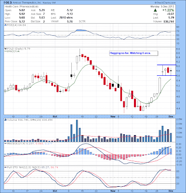Click the upper blue flag resistance line
Screen dimensions: 186x193
pyautogui.click(x=167, y=65)
